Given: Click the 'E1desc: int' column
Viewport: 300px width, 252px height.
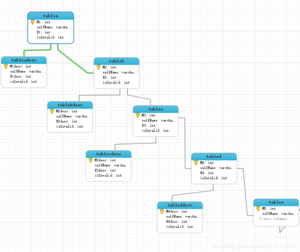Looking at the screenshot, I should (x=20, y=77).
